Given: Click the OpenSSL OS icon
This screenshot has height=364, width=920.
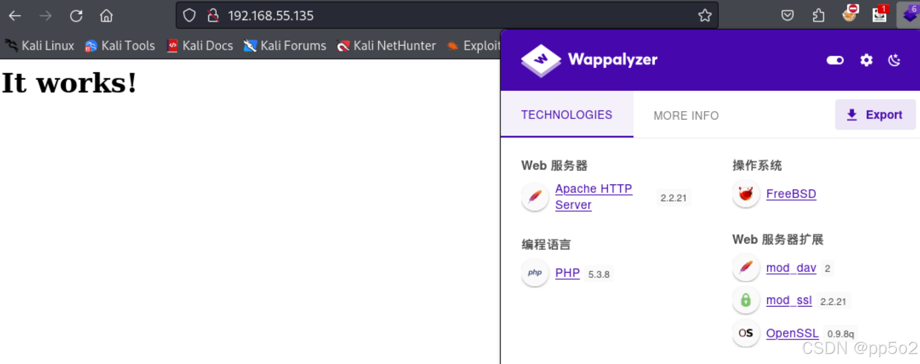Looking at the screenshot, I should (746, 333).
